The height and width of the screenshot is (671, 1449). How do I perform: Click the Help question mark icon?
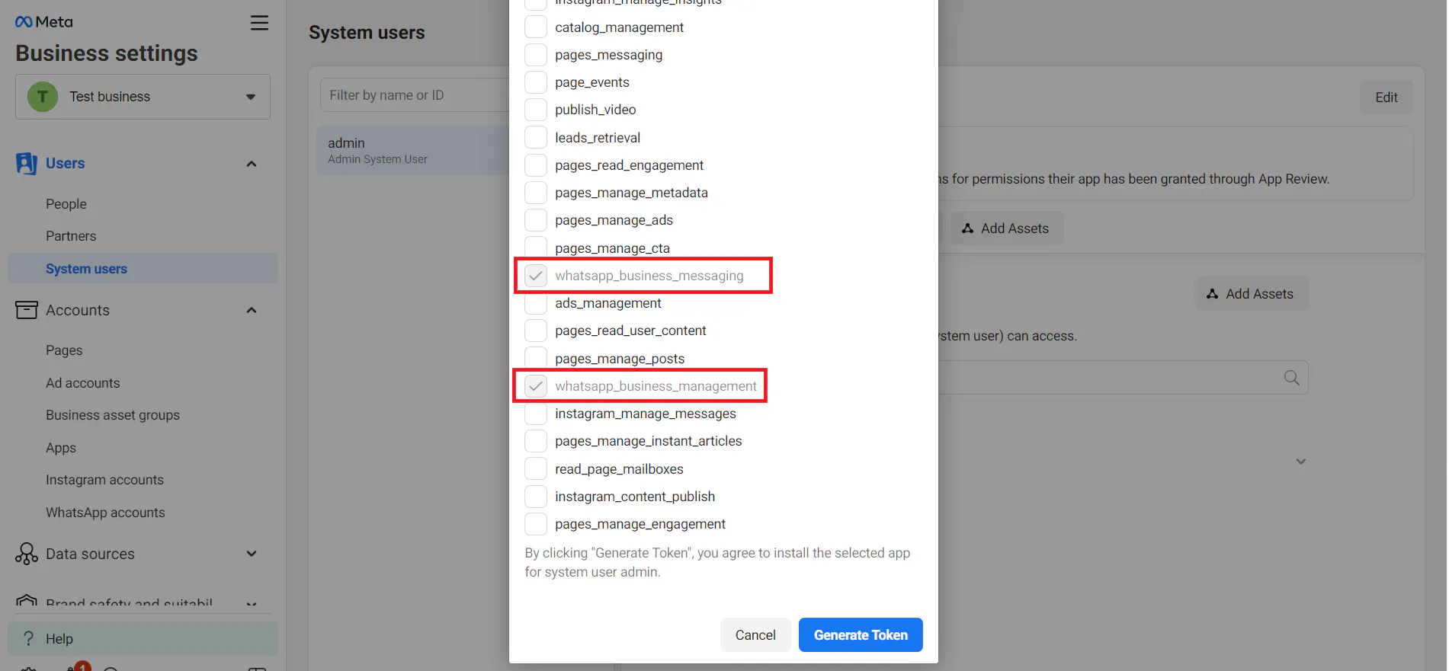[28, 638]
